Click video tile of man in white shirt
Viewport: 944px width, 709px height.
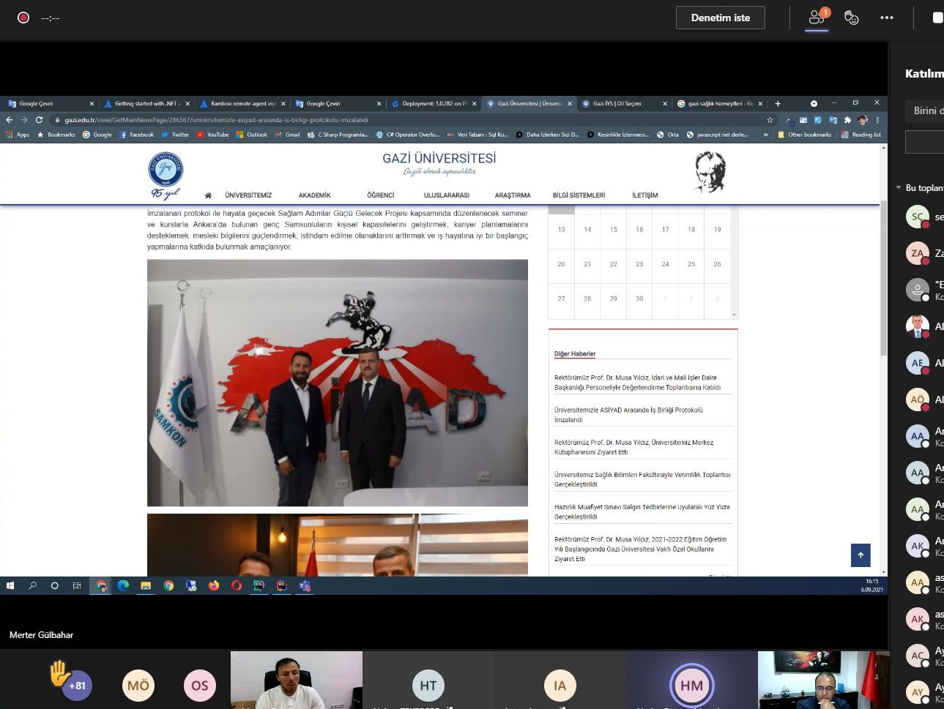point(297,680)
